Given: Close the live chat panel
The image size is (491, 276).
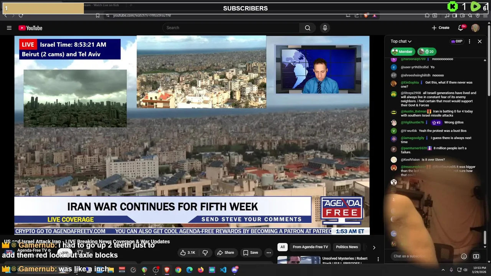Looking at the screenshot, I should pyautogui.click(x=479, y=41).
